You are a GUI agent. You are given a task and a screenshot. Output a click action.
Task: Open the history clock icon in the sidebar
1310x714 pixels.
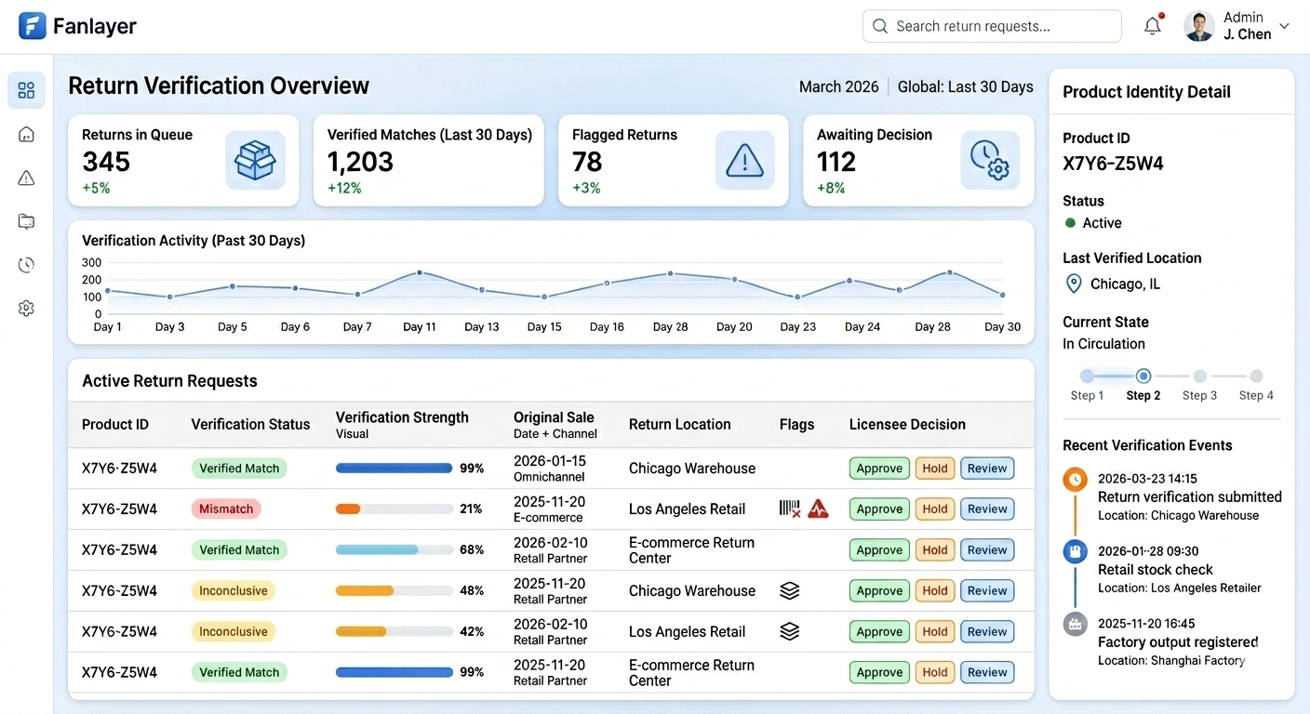pyautogui.click(x=26, y=264)
